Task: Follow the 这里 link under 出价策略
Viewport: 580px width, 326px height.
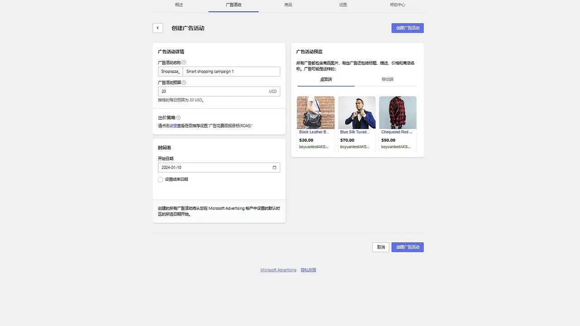Action: pyautogui.click(x=173, y=125)
